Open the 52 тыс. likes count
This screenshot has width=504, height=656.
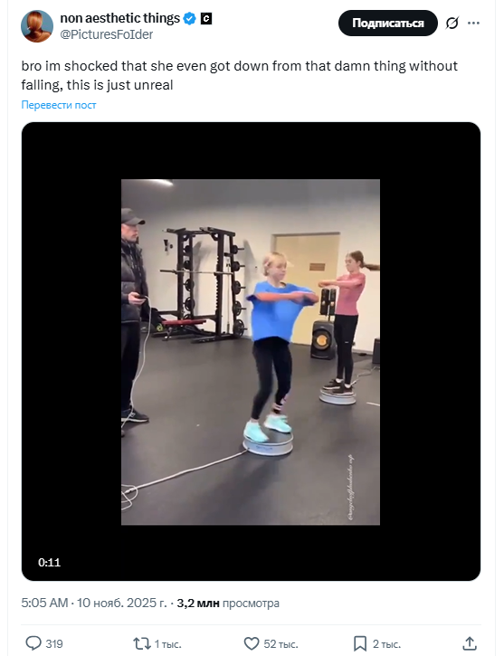click(x=281, y=643)
